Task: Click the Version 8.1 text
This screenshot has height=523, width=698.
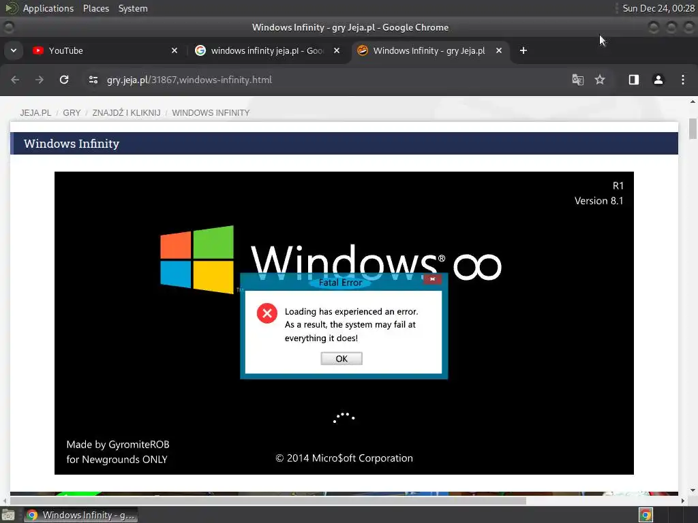Action: coord(598,201)
